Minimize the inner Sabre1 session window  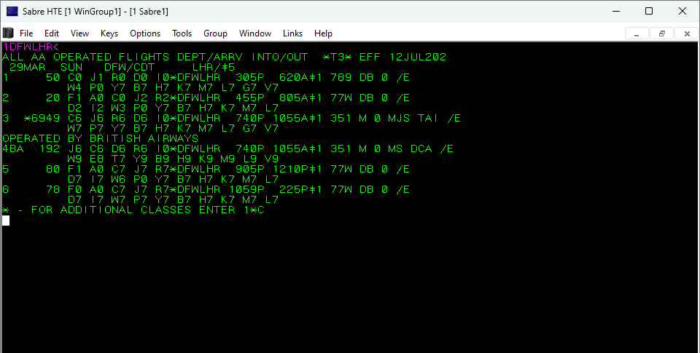(x=637, y=33)
